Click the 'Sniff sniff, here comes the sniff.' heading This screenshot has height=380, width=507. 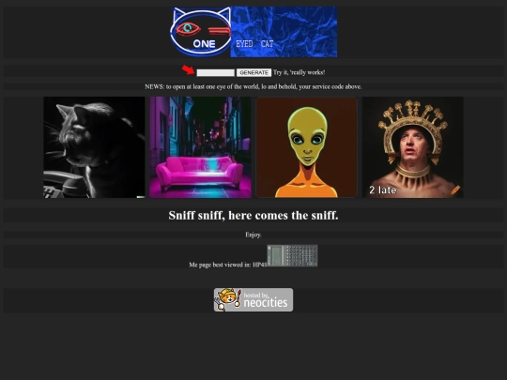(x=253, y=215)
